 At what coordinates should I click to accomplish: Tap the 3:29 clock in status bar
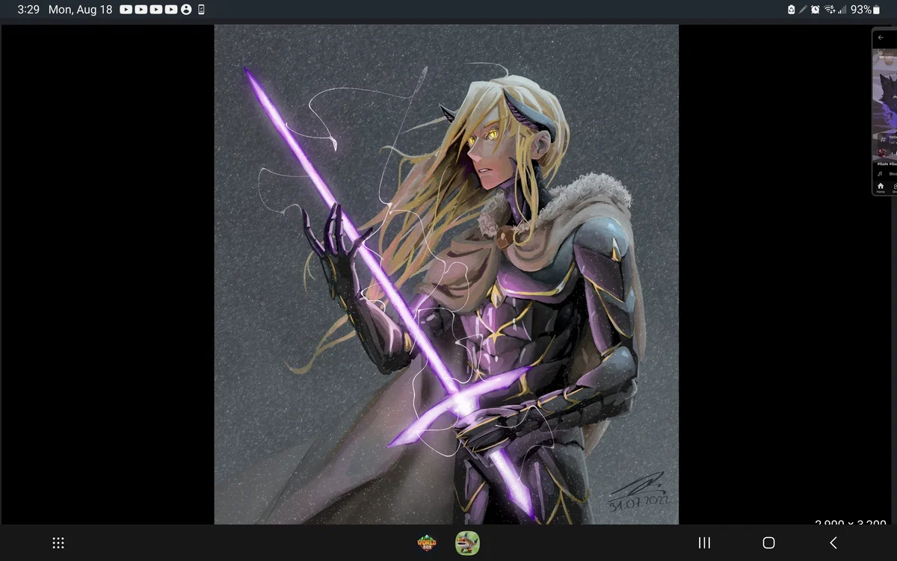[x=28, y=10]
